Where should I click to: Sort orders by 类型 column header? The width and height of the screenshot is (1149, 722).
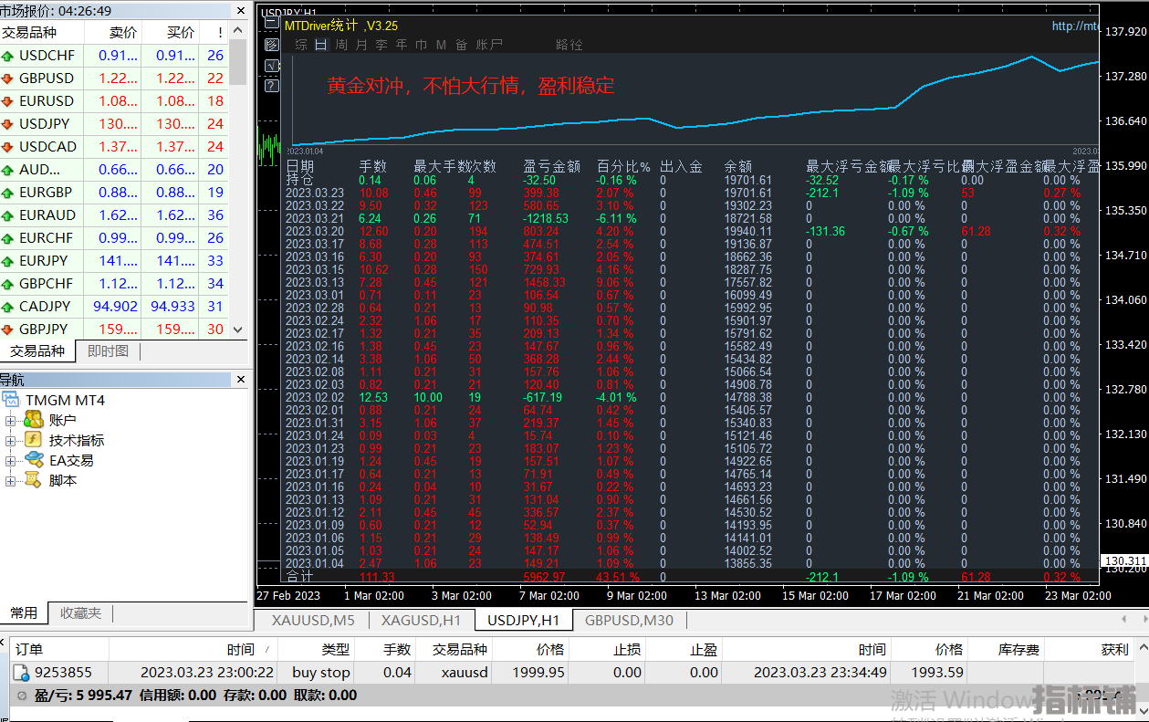[x=316, y=649]
